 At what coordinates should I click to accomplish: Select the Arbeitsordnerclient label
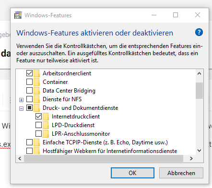tap(67, 73)
